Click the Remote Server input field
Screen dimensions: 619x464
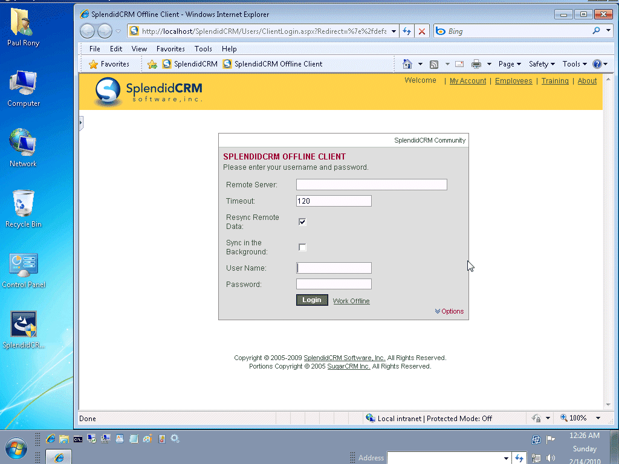pyautogui.click(x=371, y=185)
